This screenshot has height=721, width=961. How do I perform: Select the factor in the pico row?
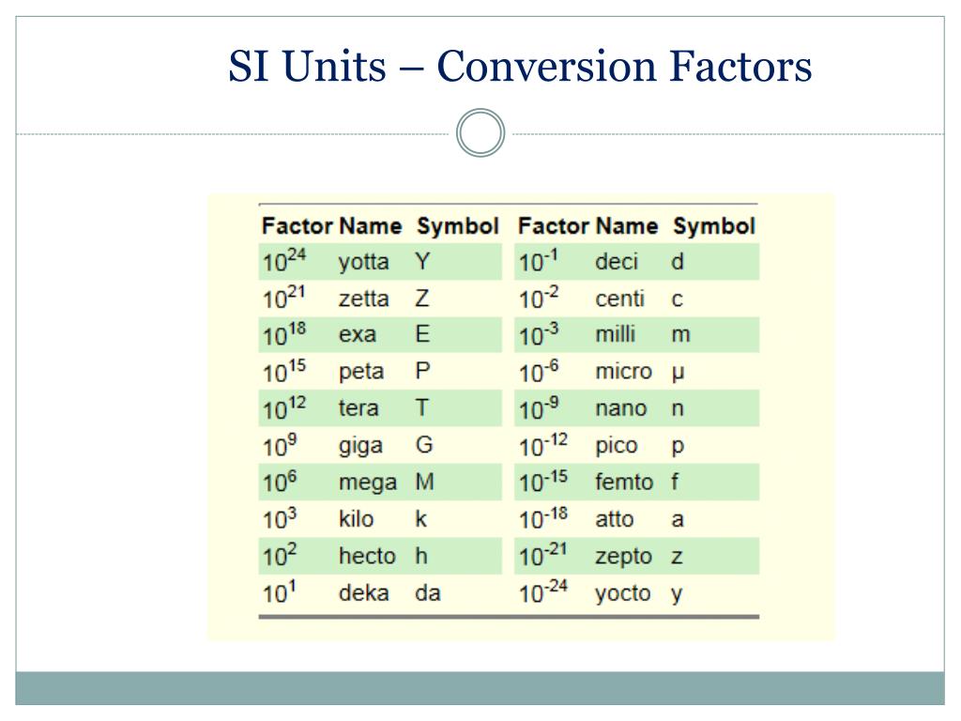[543, 444]
